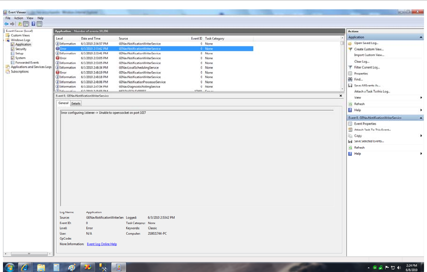427x272 pixels.
Task: Open the Help menu in menu bar
Action: tap(40, 18)
